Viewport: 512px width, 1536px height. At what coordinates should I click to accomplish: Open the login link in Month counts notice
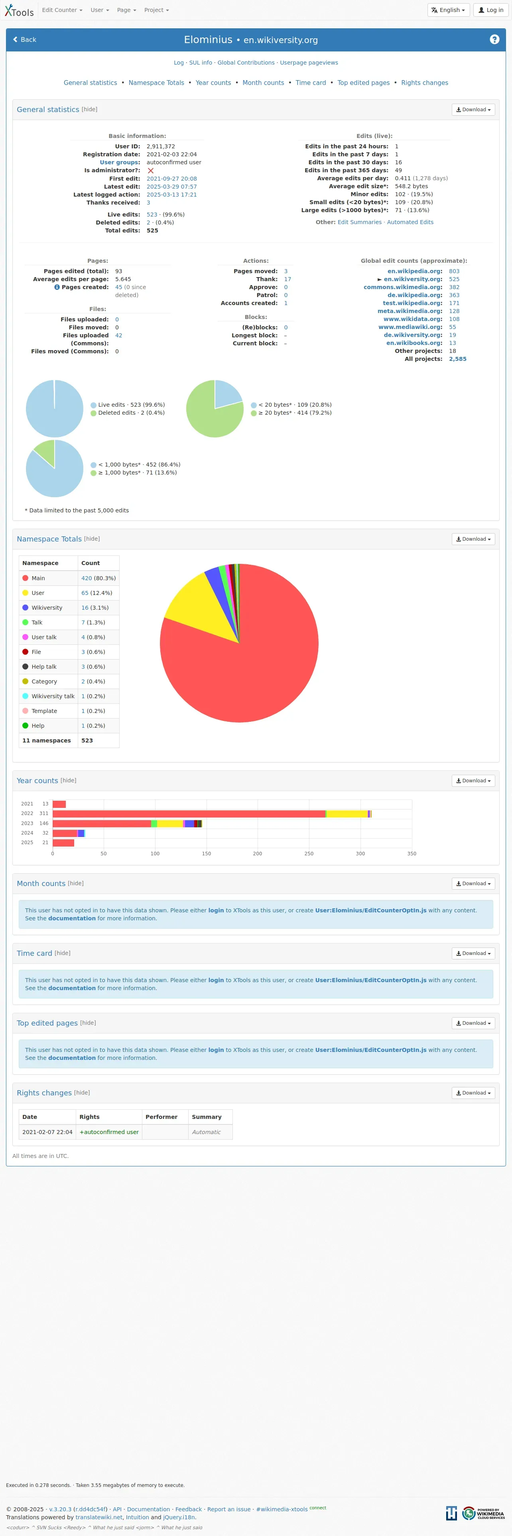click(216, 910)
